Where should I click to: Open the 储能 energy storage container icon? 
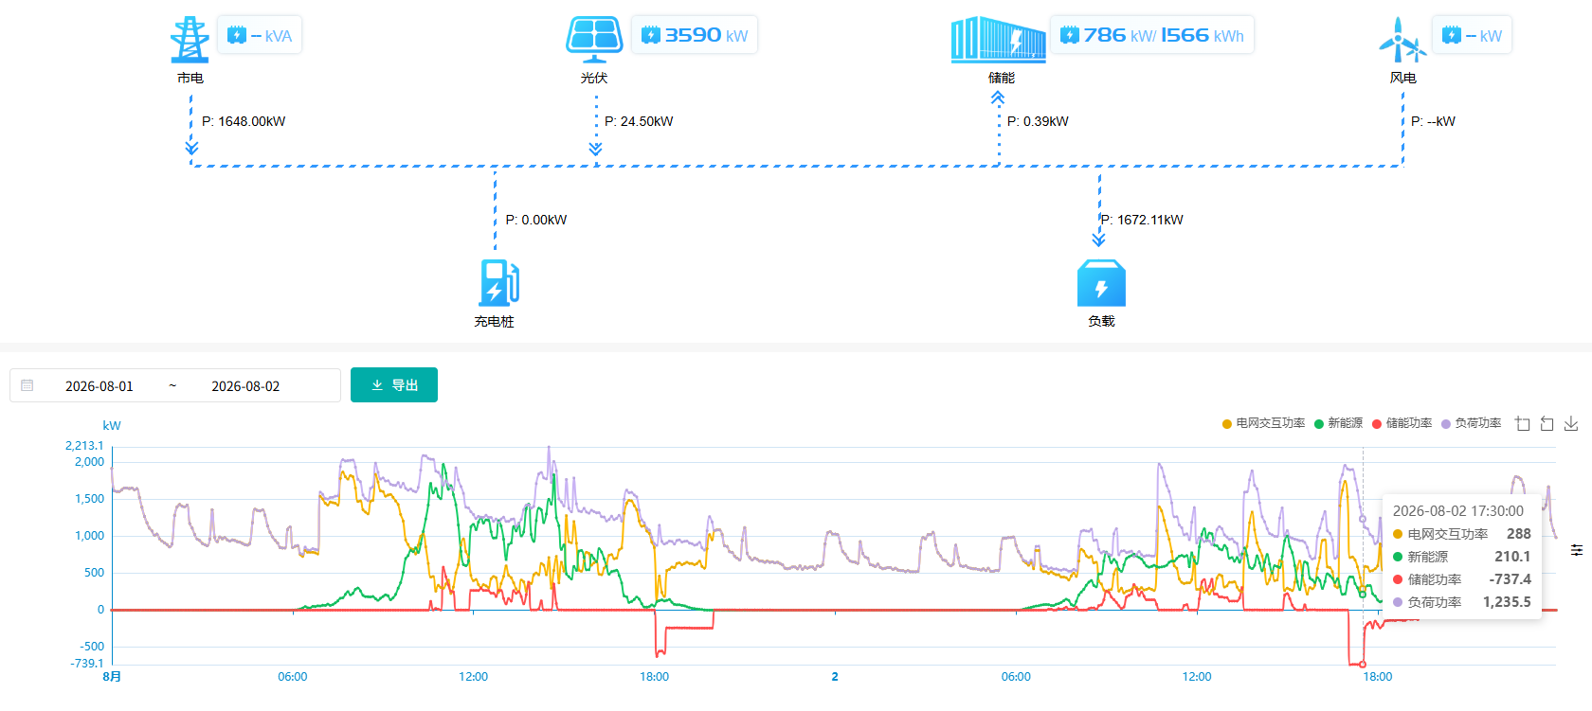[999, 40]
